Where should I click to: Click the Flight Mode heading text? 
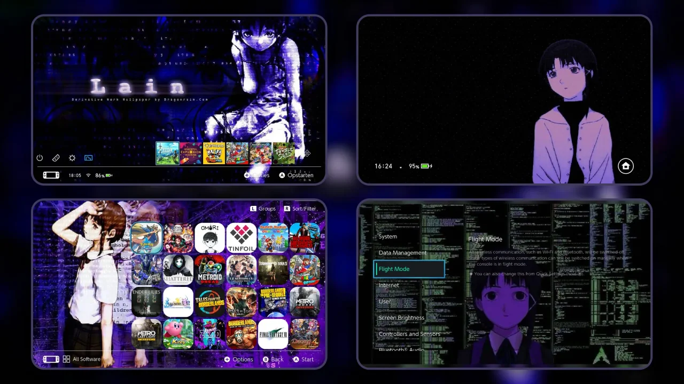click(x=485, y=239)
